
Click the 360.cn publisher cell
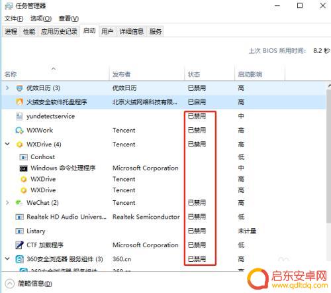pos(122,259)
